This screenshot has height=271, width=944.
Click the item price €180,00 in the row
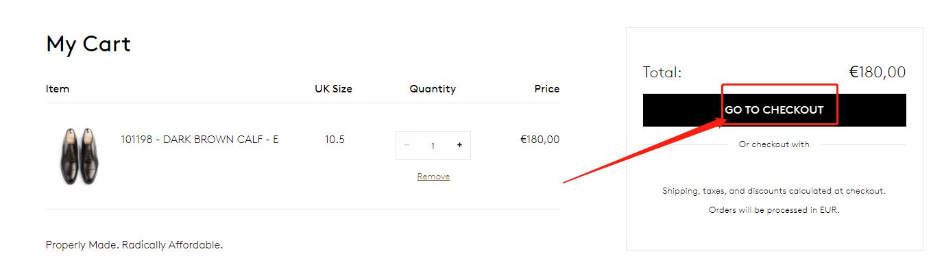540,140
